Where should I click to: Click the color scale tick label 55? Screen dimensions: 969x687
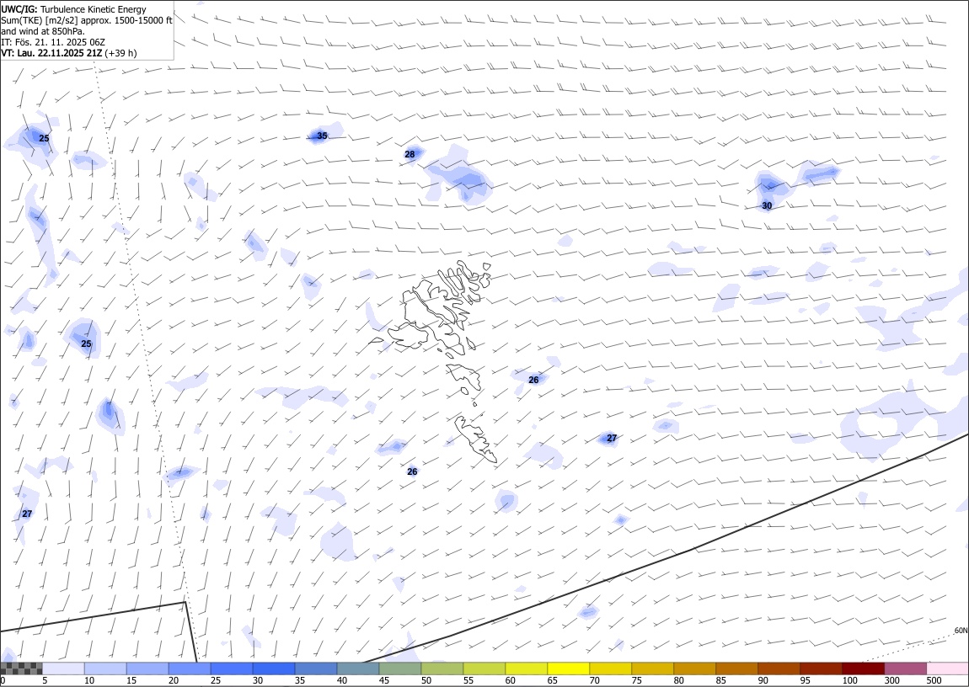(x=468, y=680)
